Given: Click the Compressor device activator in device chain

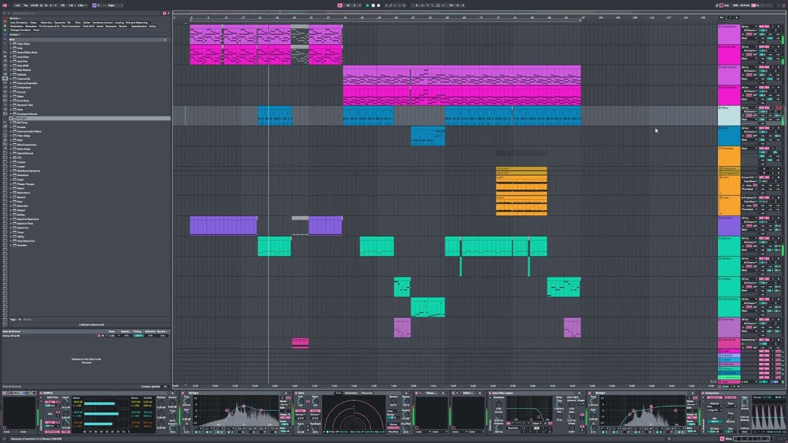Looking at the screenshot, I should 702,393.
